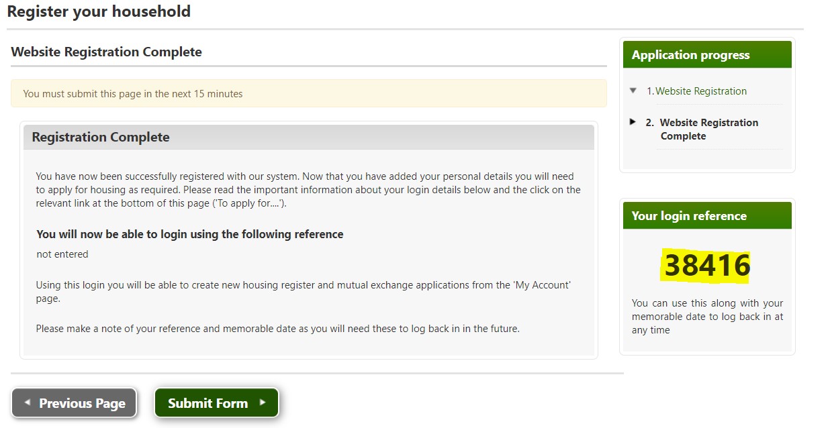Click the highlighted login reference 38416

tap(706, 266)
